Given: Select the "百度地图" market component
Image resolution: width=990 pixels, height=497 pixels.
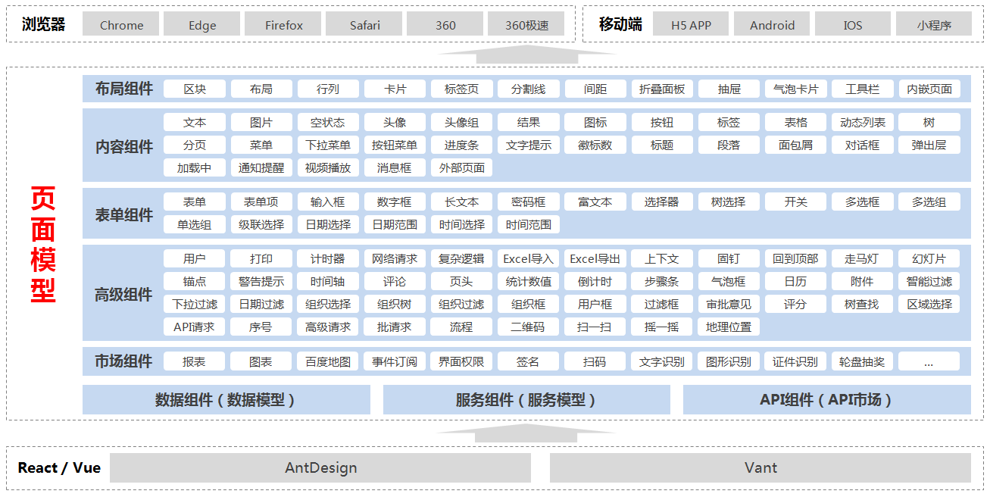Looking at the screenshot, I should coord(328,361).
